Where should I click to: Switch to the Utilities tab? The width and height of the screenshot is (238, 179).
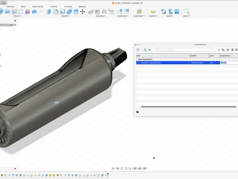pyautogui.click(x=68, y=7)
